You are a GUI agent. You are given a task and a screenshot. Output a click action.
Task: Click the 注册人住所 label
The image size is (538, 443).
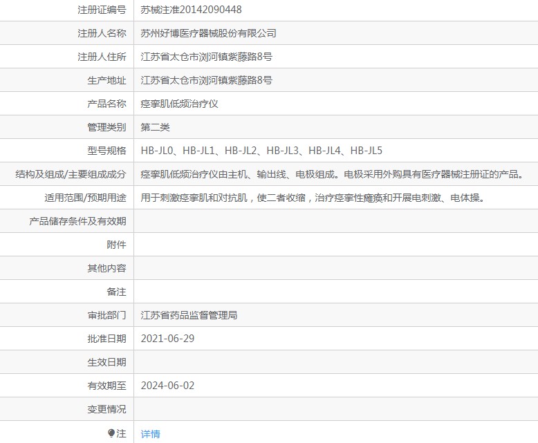(x=102, y=57)
